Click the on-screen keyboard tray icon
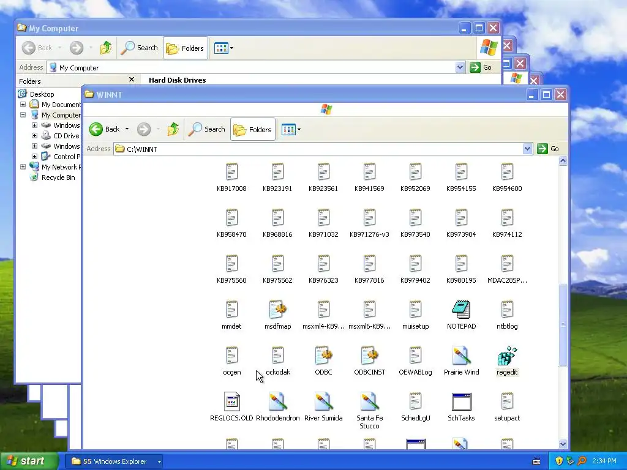 (536, 461)
